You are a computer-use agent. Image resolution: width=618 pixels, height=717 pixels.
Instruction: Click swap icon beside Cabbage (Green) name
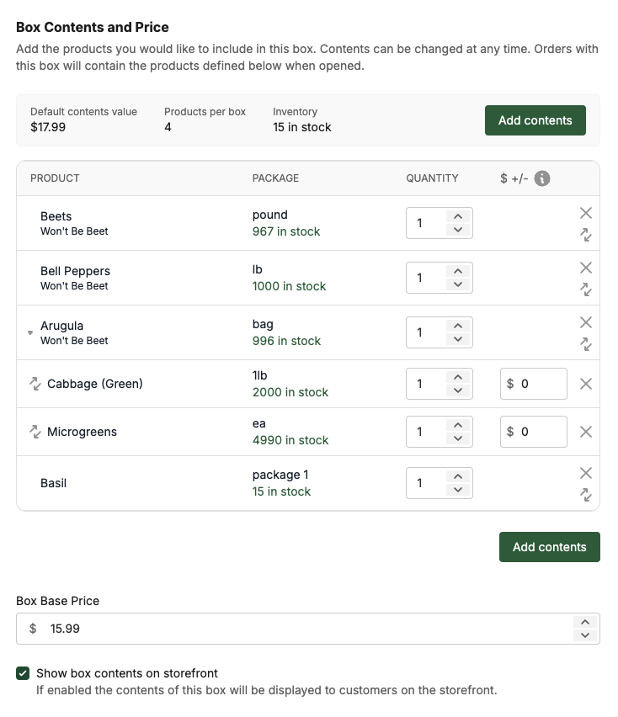35,384
